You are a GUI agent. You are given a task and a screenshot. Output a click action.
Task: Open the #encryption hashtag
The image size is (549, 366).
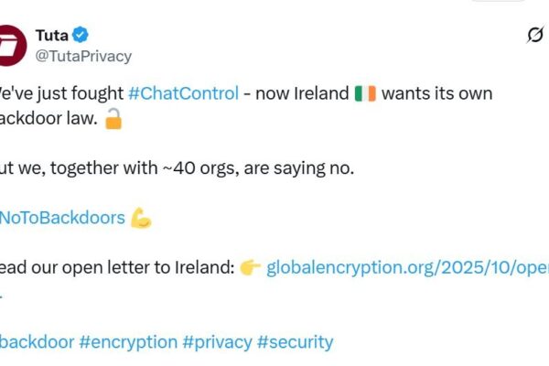(128, 342)
